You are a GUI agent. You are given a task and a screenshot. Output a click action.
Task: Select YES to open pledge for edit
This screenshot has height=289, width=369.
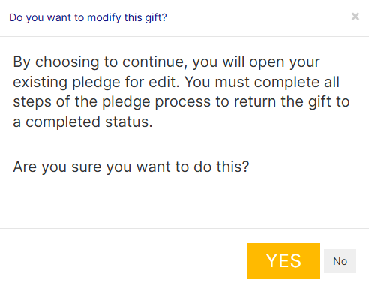pyautogui.click(x=283, y=261)
